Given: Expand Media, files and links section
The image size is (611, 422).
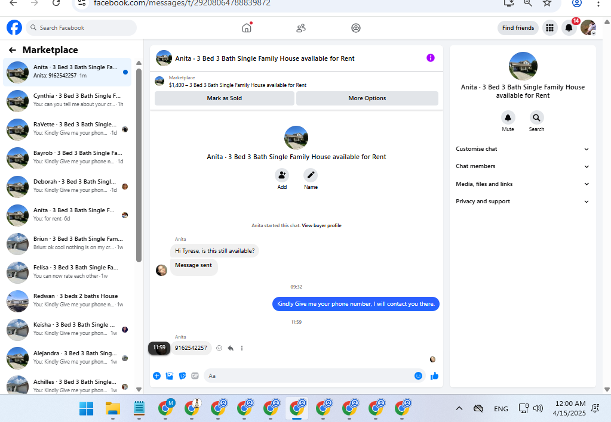Looking at the screenshot, I should pyautogui.click(x=523, y=184).
